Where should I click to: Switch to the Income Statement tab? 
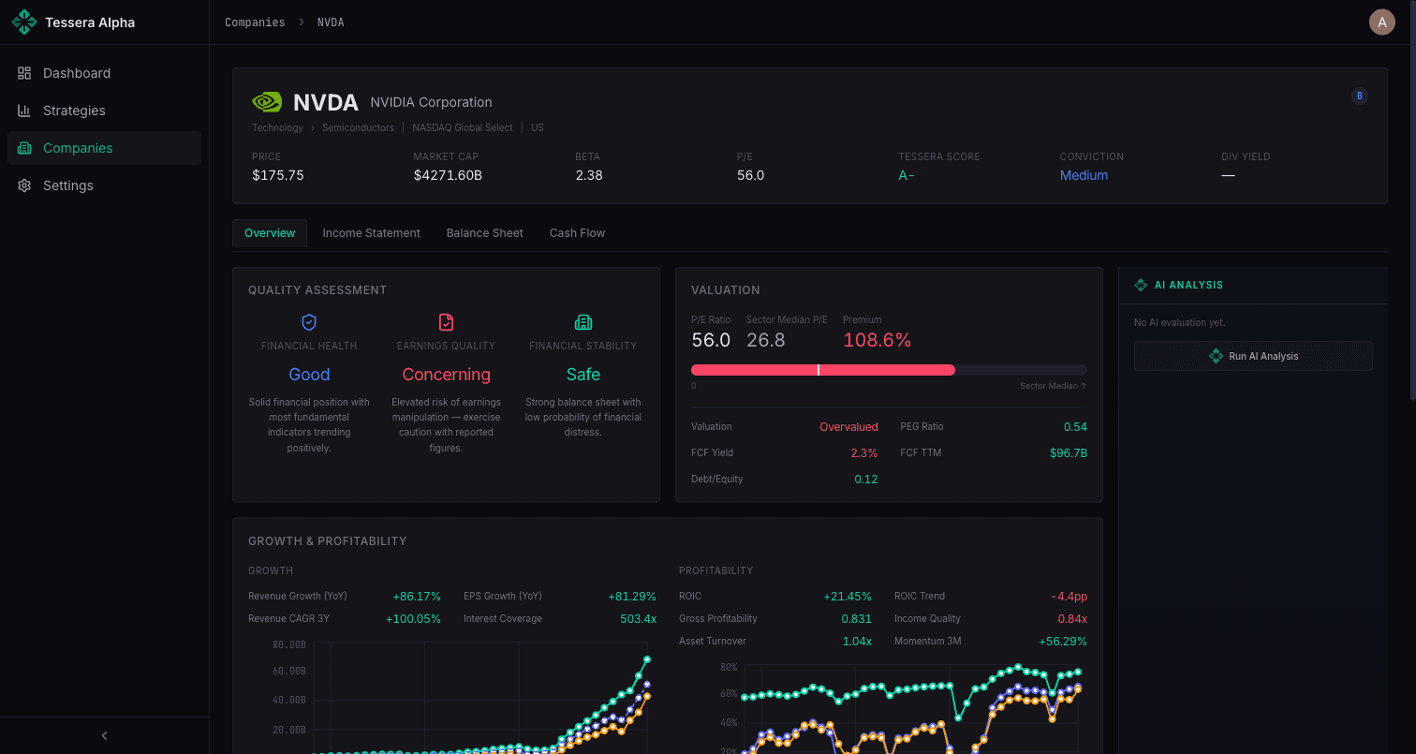pyautogui.click(x=371, y=232)
